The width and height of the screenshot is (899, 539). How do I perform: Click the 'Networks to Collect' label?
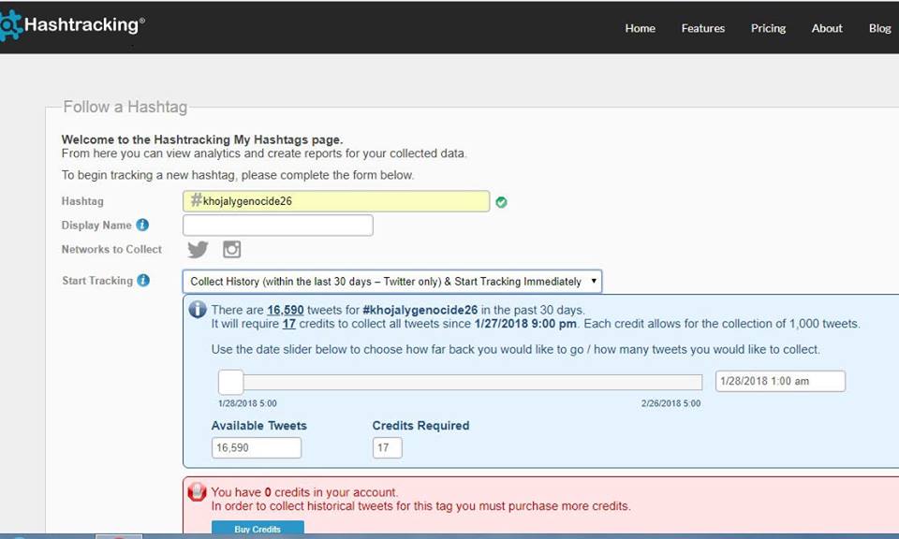click(x=111, y=249)
